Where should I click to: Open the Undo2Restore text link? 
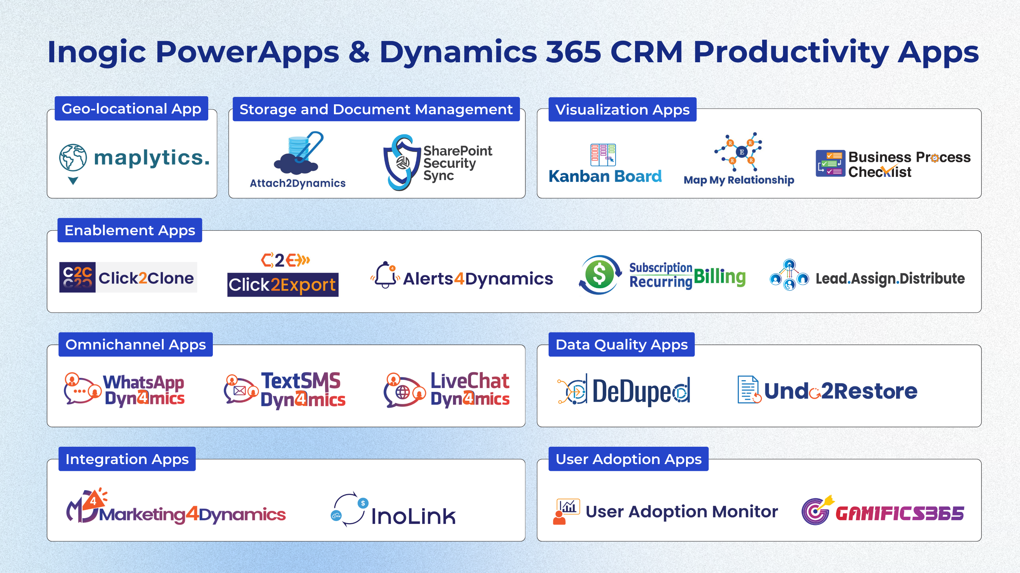(841, 391)
